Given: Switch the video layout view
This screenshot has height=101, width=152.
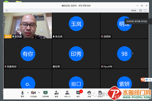Looking at the screenshot, I should click(x=140, y=11).
